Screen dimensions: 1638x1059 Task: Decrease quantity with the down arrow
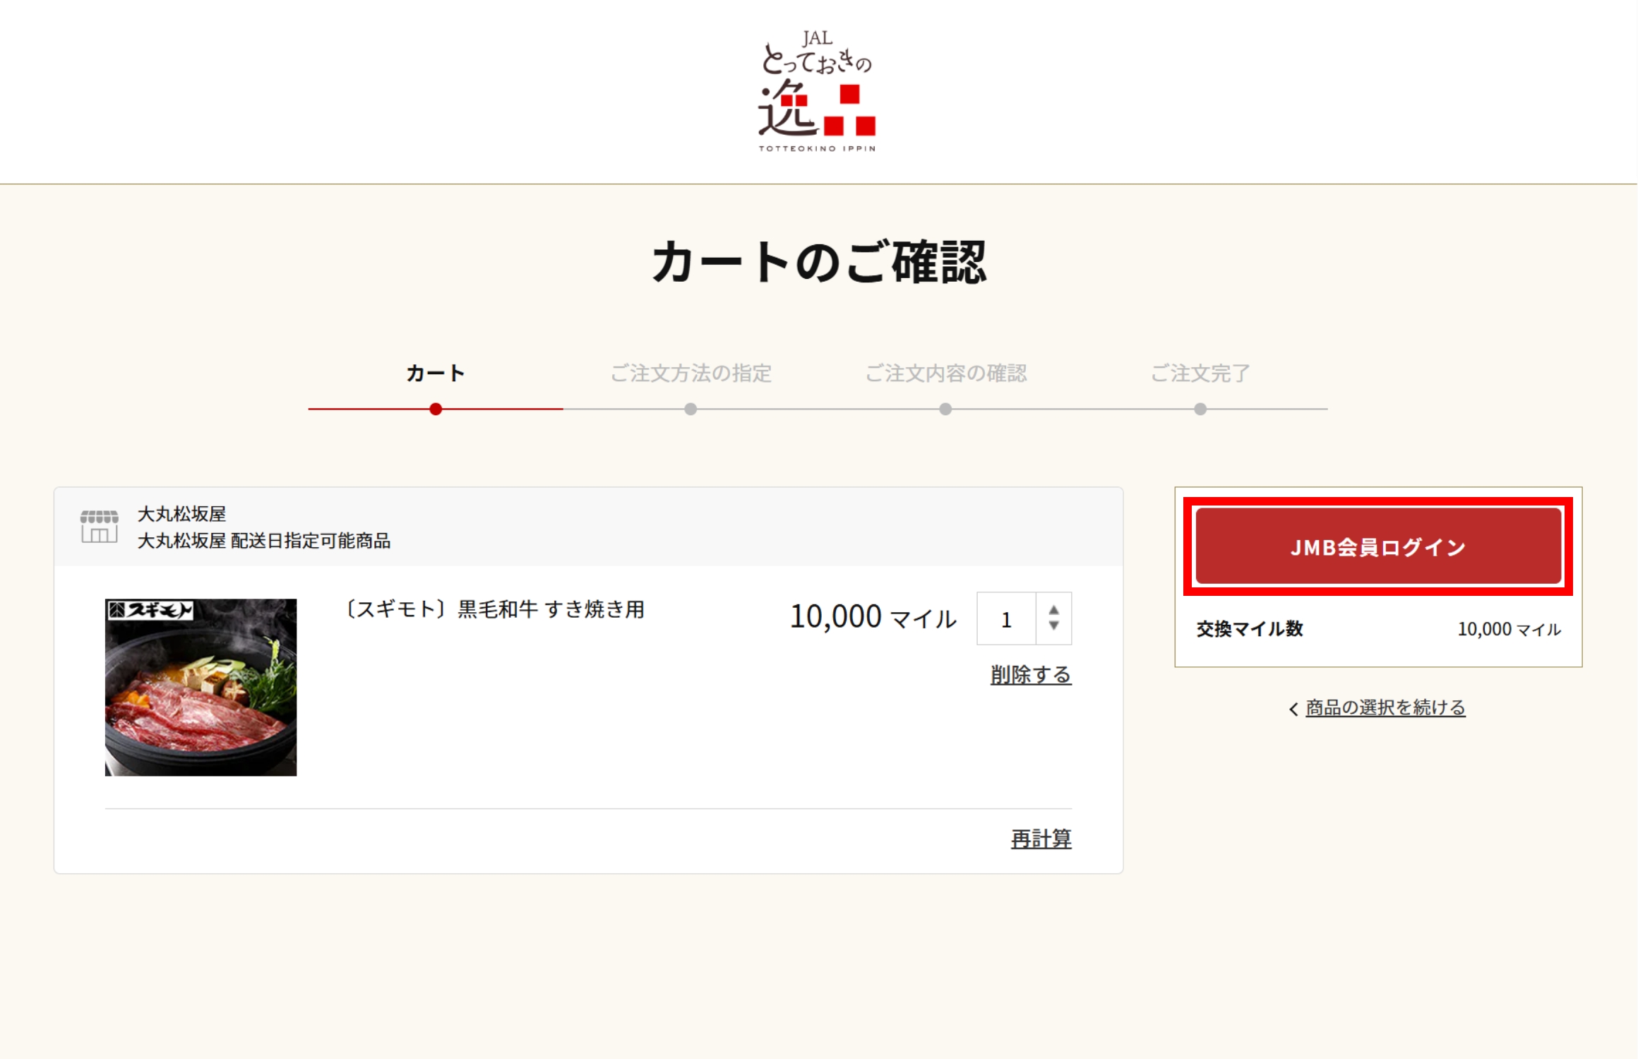(x=1053, y=626)
